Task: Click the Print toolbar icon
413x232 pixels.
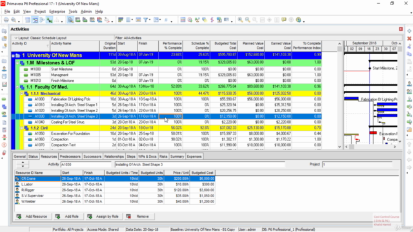Action: (6, 20)
